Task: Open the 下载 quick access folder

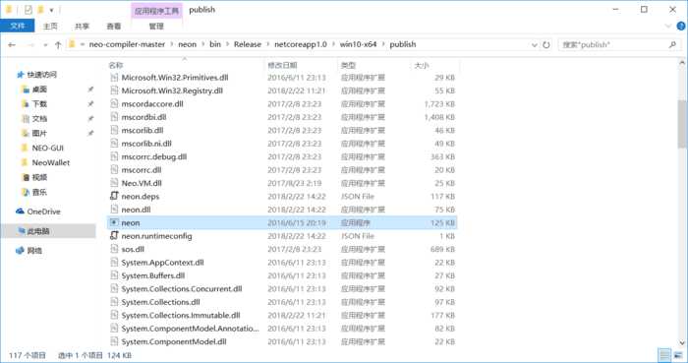Action: point(34,104)
